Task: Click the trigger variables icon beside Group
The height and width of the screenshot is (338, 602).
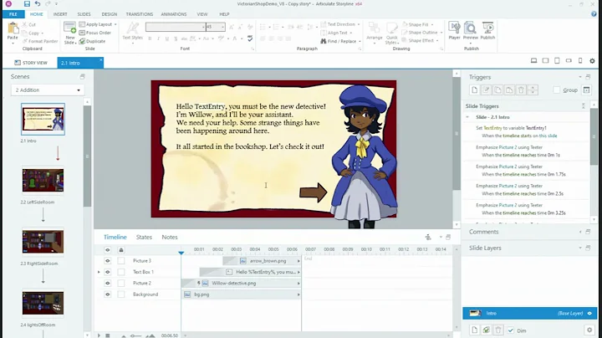Action: pyautogui.click(x=586, y=90)
